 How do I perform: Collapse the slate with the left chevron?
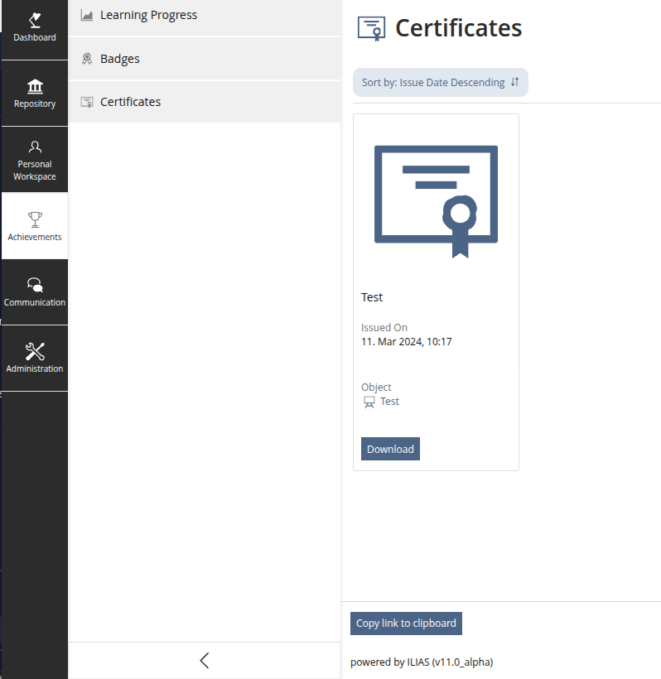[205, 660]
